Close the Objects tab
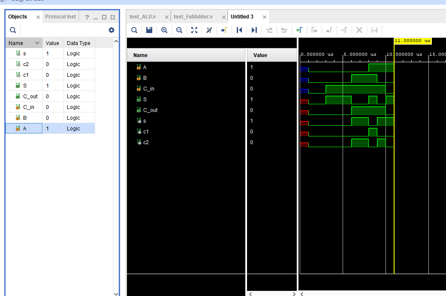 38,17
